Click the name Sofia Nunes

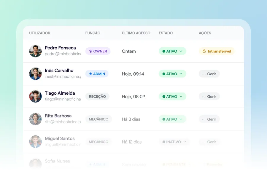57,161
